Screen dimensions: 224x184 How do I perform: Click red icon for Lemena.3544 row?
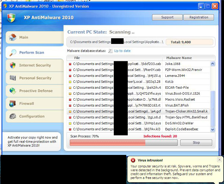tap(70, 76)
